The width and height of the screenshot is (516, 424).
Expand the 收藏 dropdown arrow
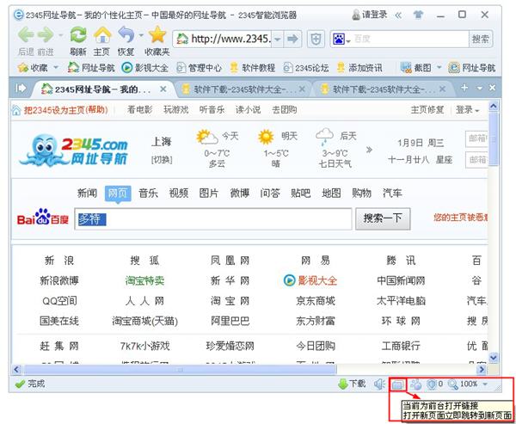(56, 67)
